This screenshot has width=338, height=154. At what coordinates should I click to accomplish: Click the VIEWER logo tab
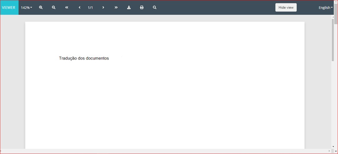(9, 8)
